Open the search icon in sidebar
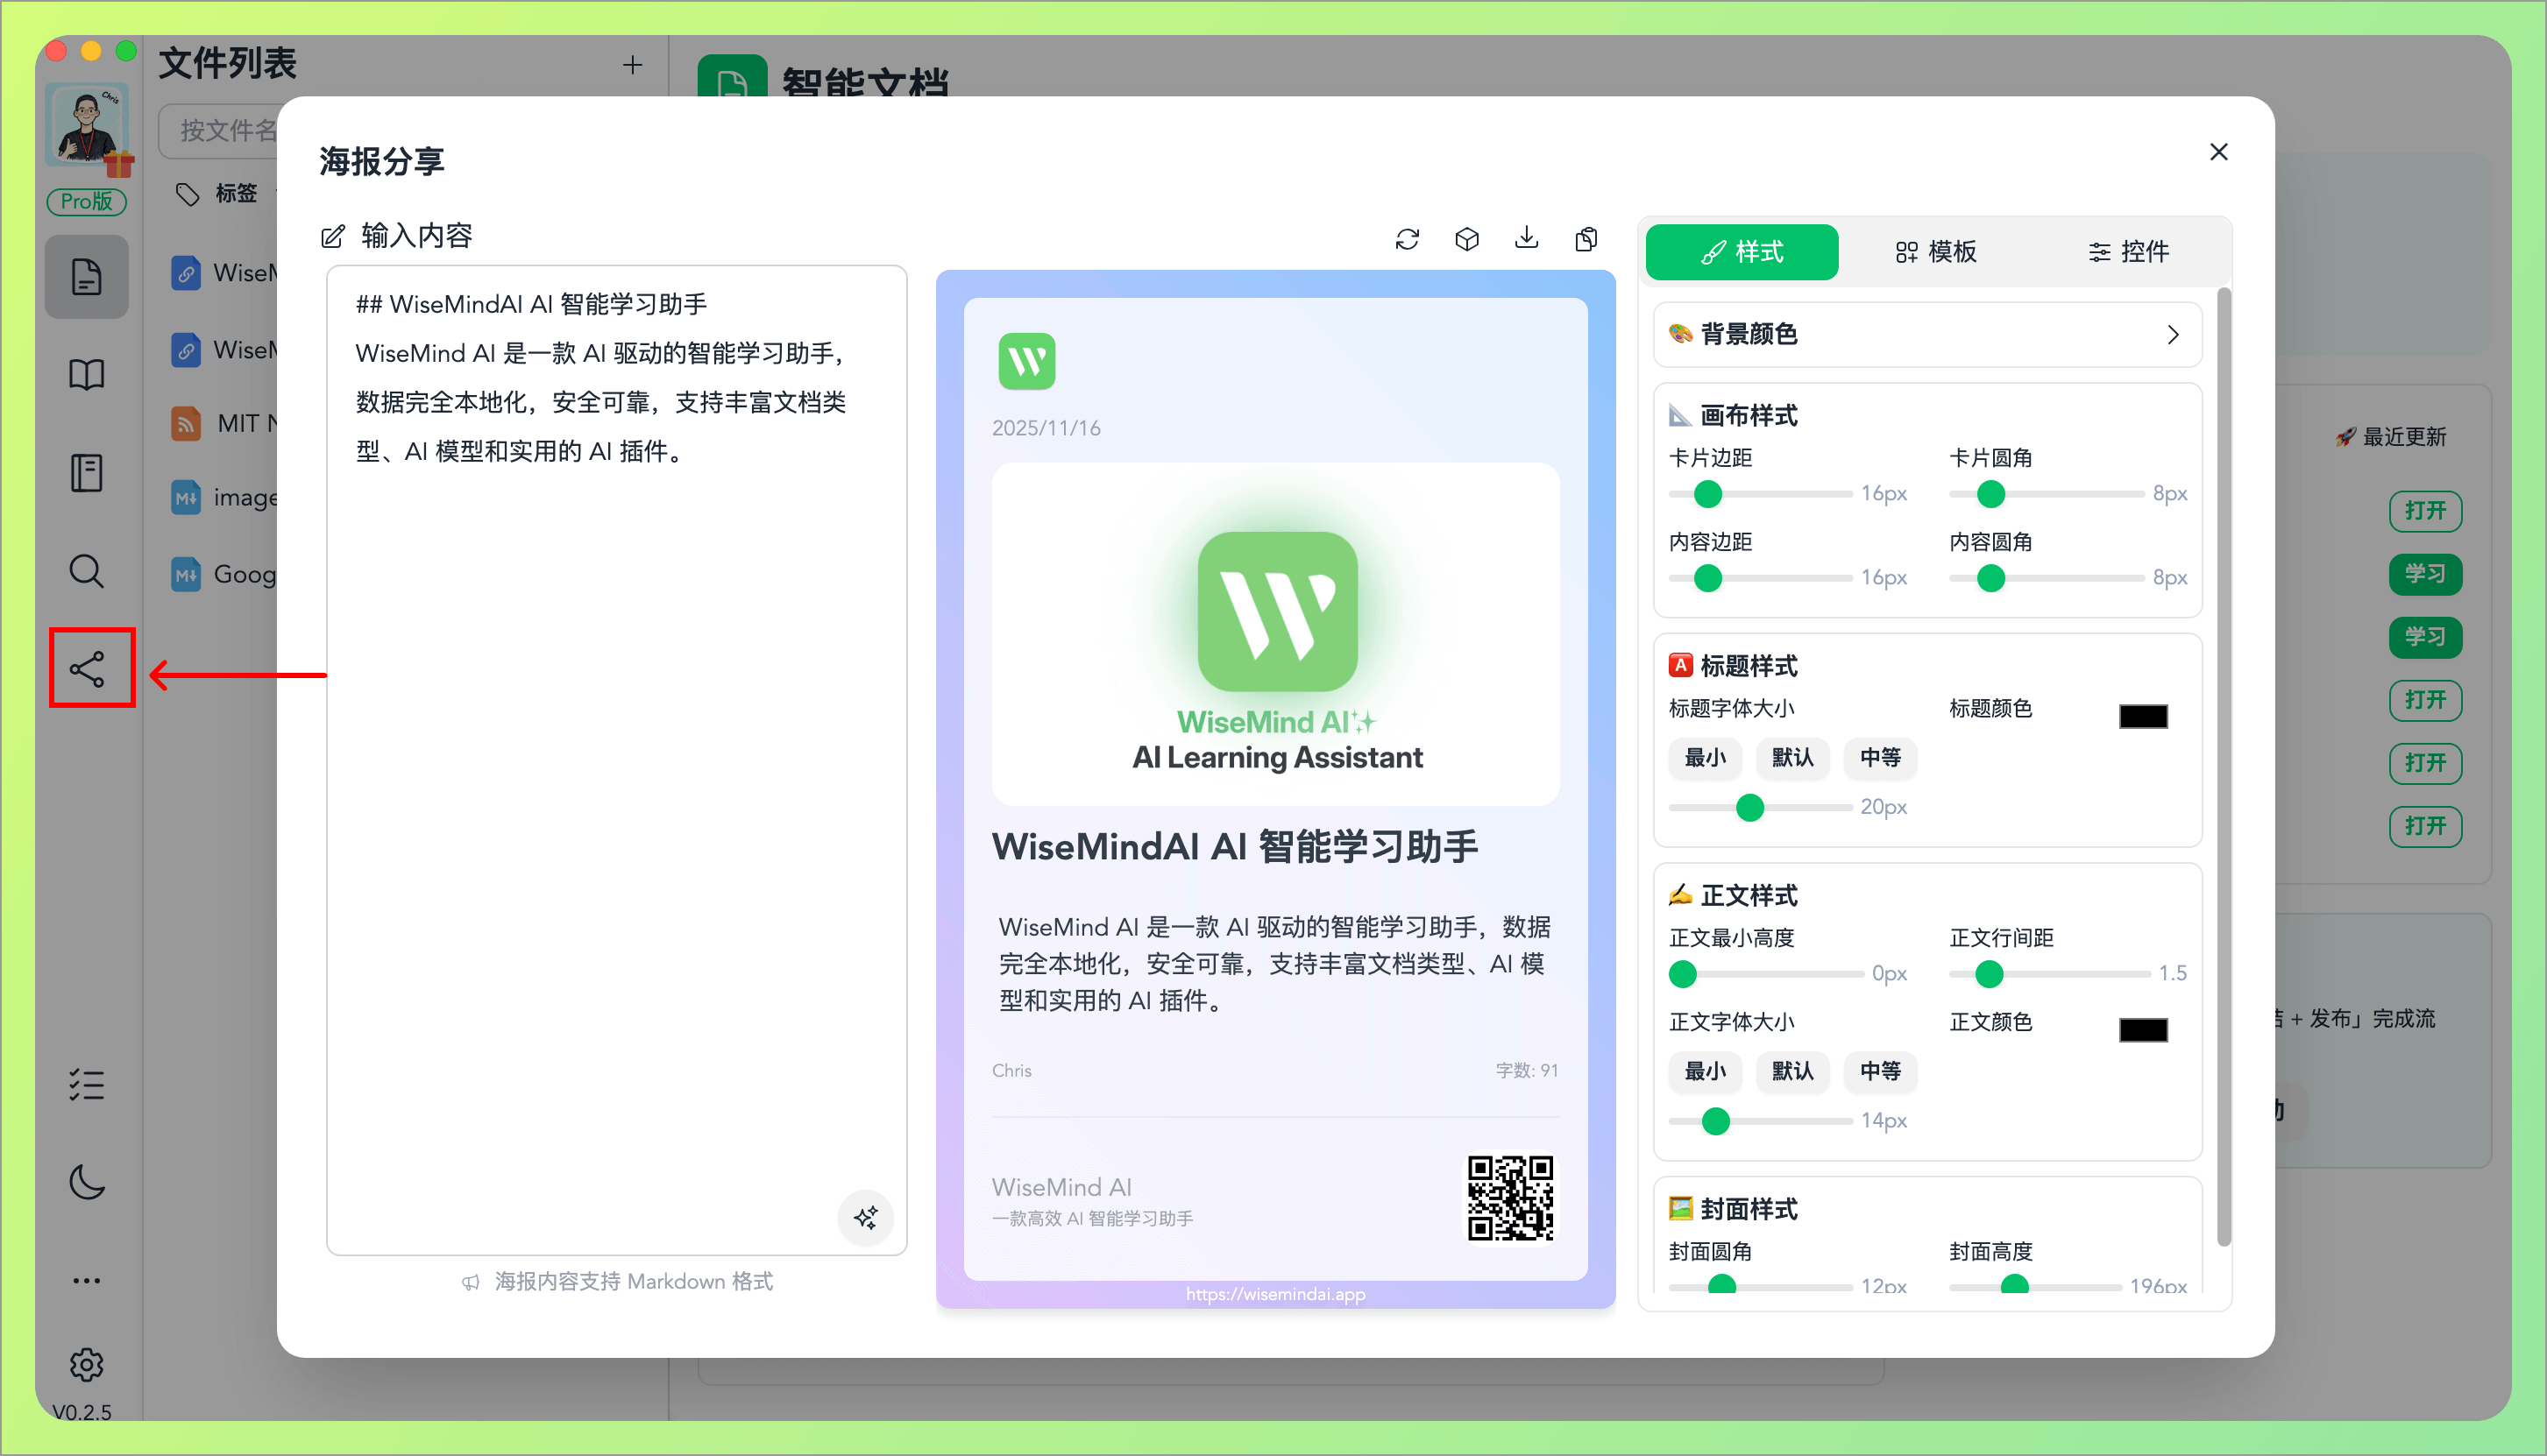Viewport: 2547px width, 1456px height. [87, 571]
